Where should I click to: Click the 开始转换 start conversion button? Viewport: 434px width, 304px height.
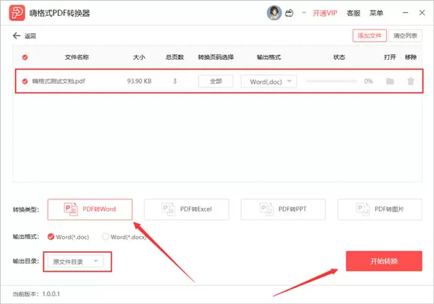click(x=384, y=261)
